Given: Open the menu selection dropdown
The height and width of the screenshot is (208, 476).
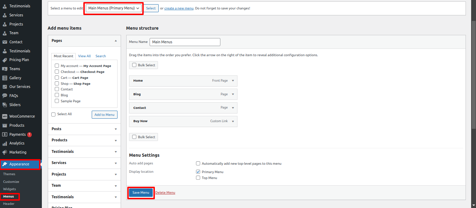Looking at the screenshot, I should tap(114, 8).
